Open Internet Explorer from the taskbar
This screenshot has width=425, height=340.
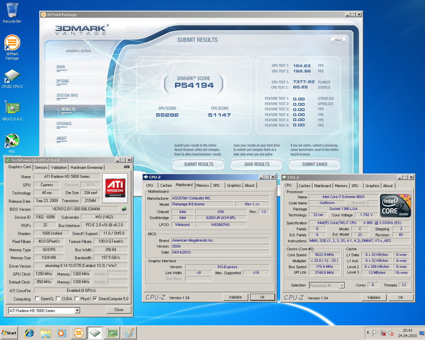coord(30,333)
